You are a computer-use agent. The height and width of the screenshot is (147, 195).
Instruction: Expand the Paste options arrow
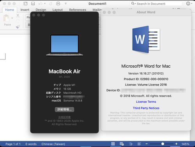pos(12,18)
